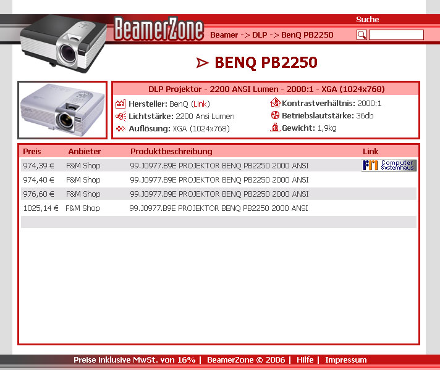440x370 pixels.
Task: Click the Betriebslautstärke 36db value
Action: pyautogui.click(x=365, y=116)
